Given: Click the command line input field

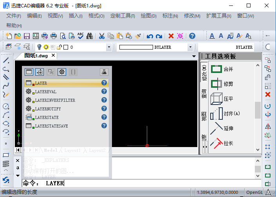Looking at the screenshot, I should pyautogui.click(x=141, y=183).
